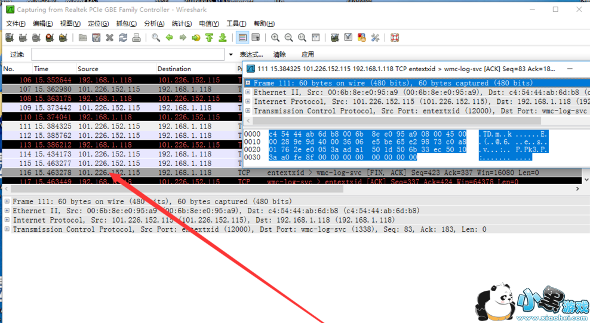The width and height of the screenshot is (590, 323).
Task: Select packet 109 in the list
Action: pyautogui.click(x=122, y=107)
